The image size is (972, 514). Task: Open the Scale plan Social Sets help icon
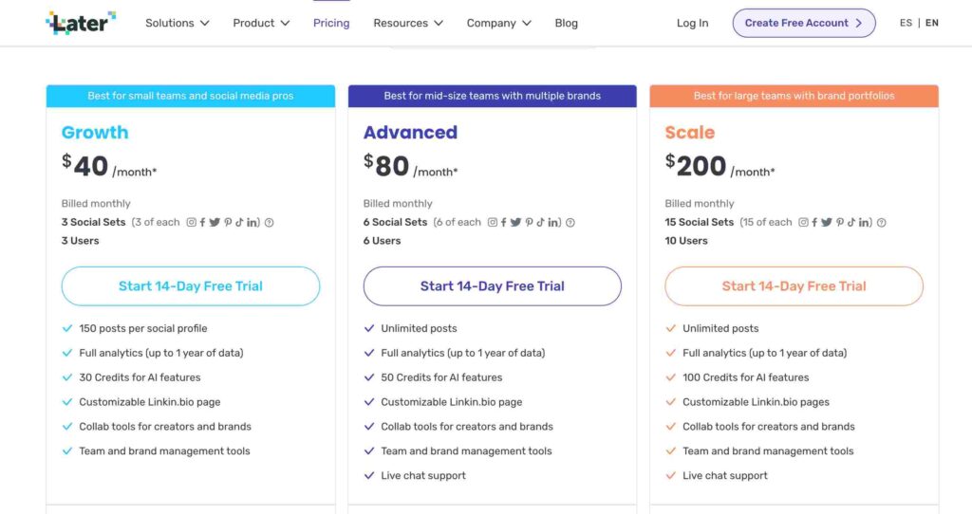[x=882, y=222]
